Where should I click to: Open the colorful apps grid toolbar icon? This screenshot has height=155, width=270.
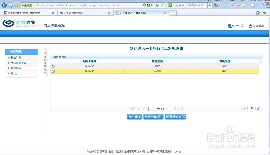tap(216, 5)
